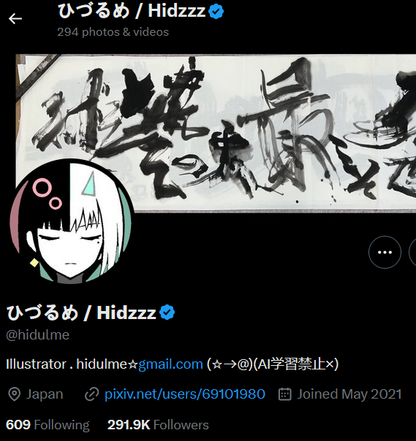Open the pixiv.net/users/69101980 link
This screenshot has height=441, width=416.
pos(185,394)
